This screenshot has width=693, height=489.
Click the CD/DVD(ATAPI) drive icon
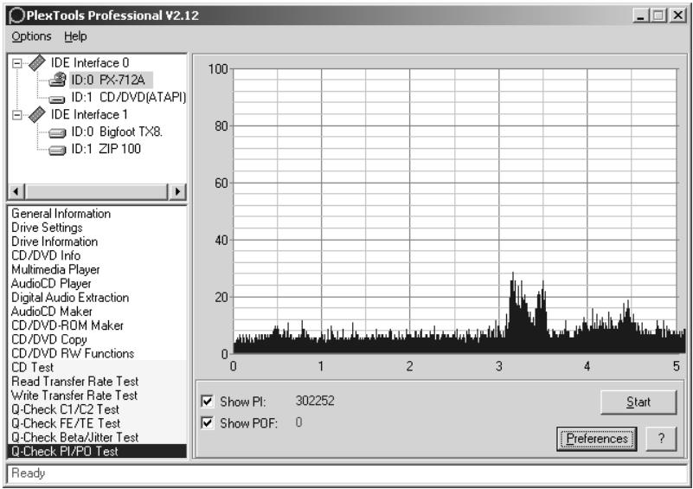(x=57, y=100)
